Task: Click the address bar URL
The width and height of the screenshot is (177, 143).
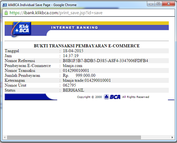Action: [56, 13]
